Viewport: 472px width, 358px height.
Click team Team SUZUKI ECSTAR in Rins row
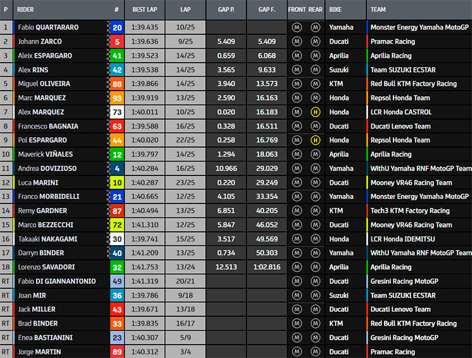click(x=403, y=70)
